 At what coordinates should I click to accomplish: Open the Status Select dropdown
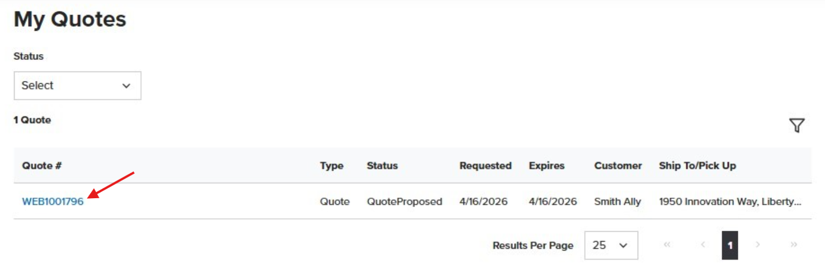(x=77, y=85)
